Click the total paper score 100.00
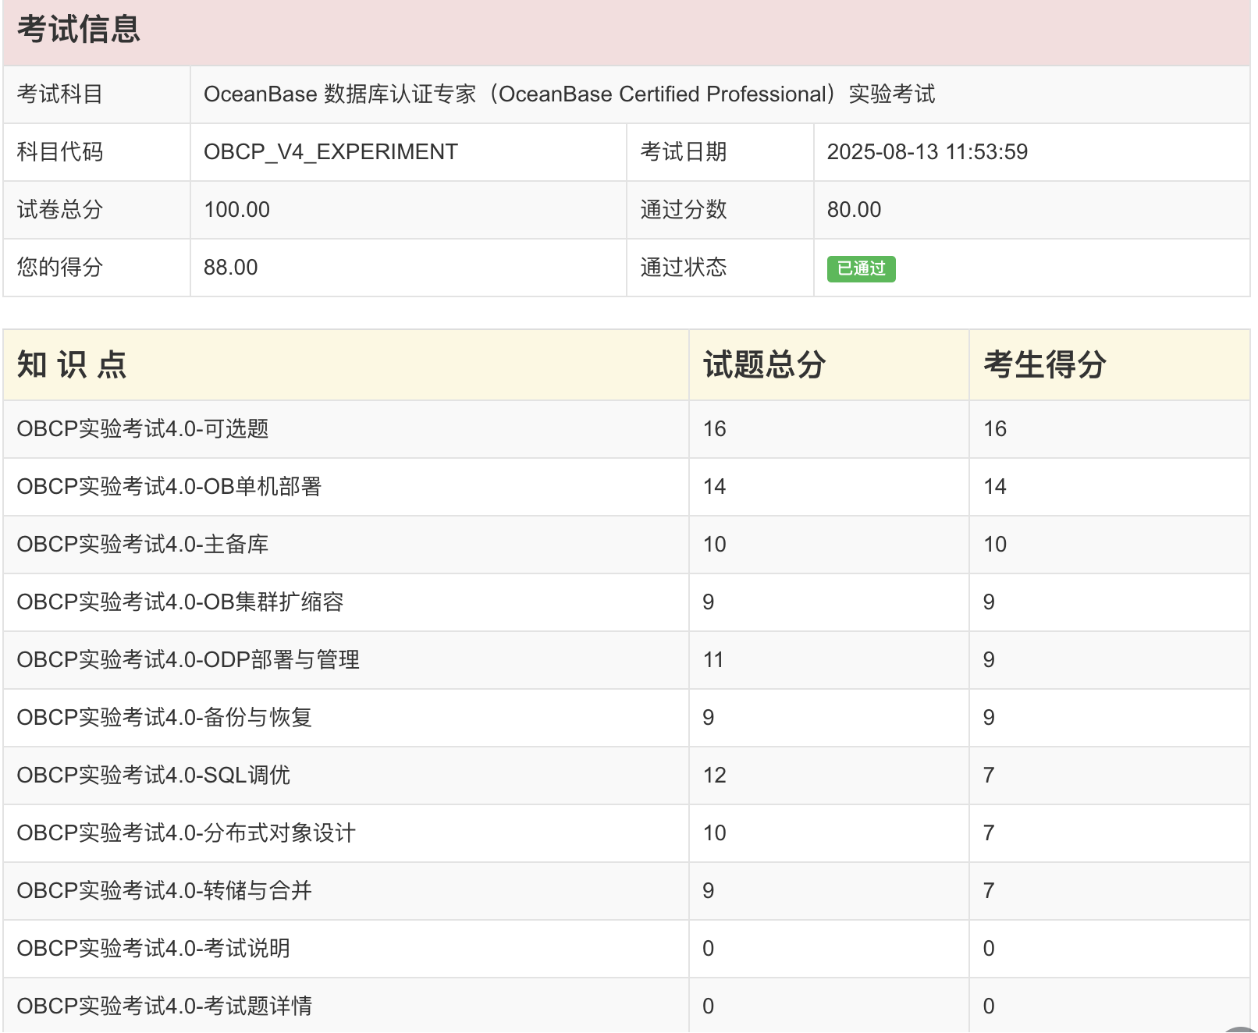This screenshot has width=1258, height=1033. coord(236,210)
